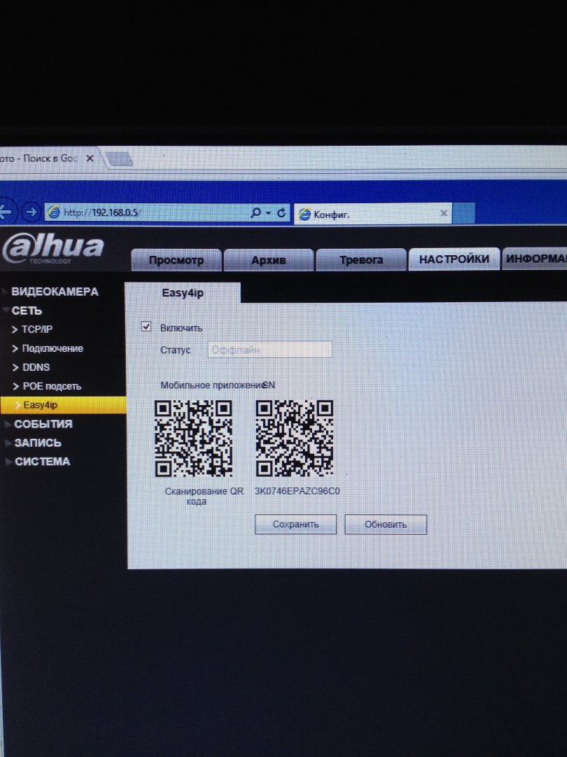Image resolution: width=567 pixels, height=757 pixels.
Task: Refresh page with the address bar reload icon
Action: point(281,213)
